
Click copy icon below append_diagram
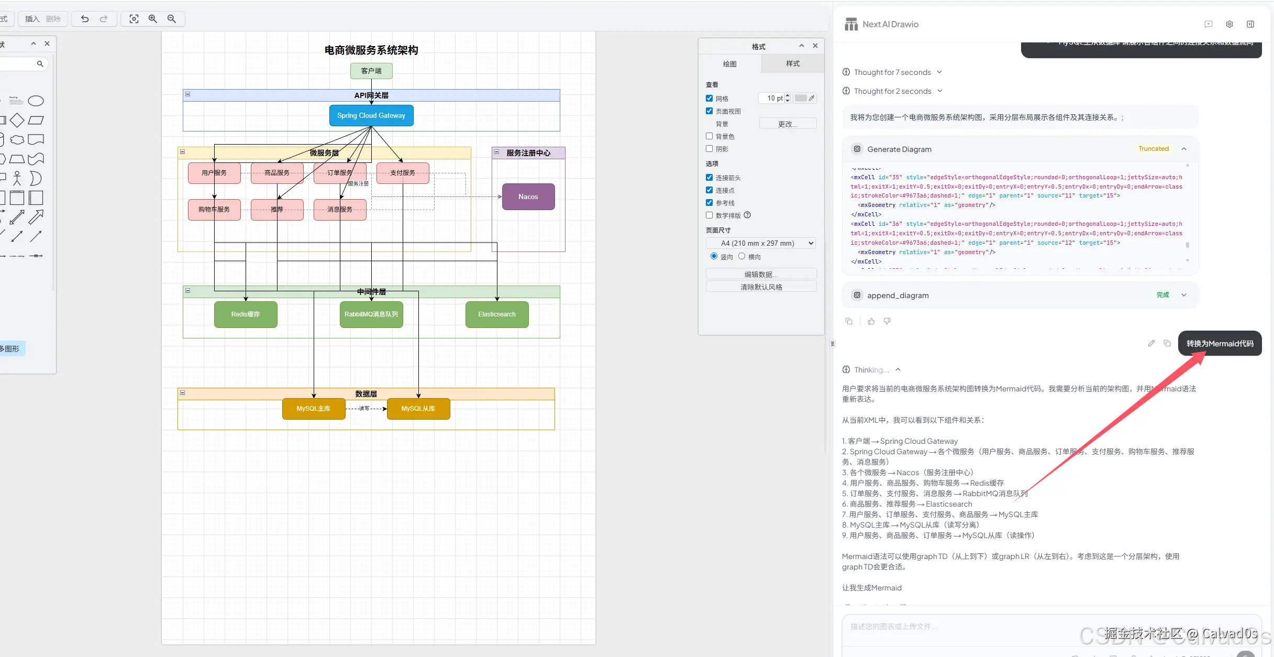tap(849, 321)
